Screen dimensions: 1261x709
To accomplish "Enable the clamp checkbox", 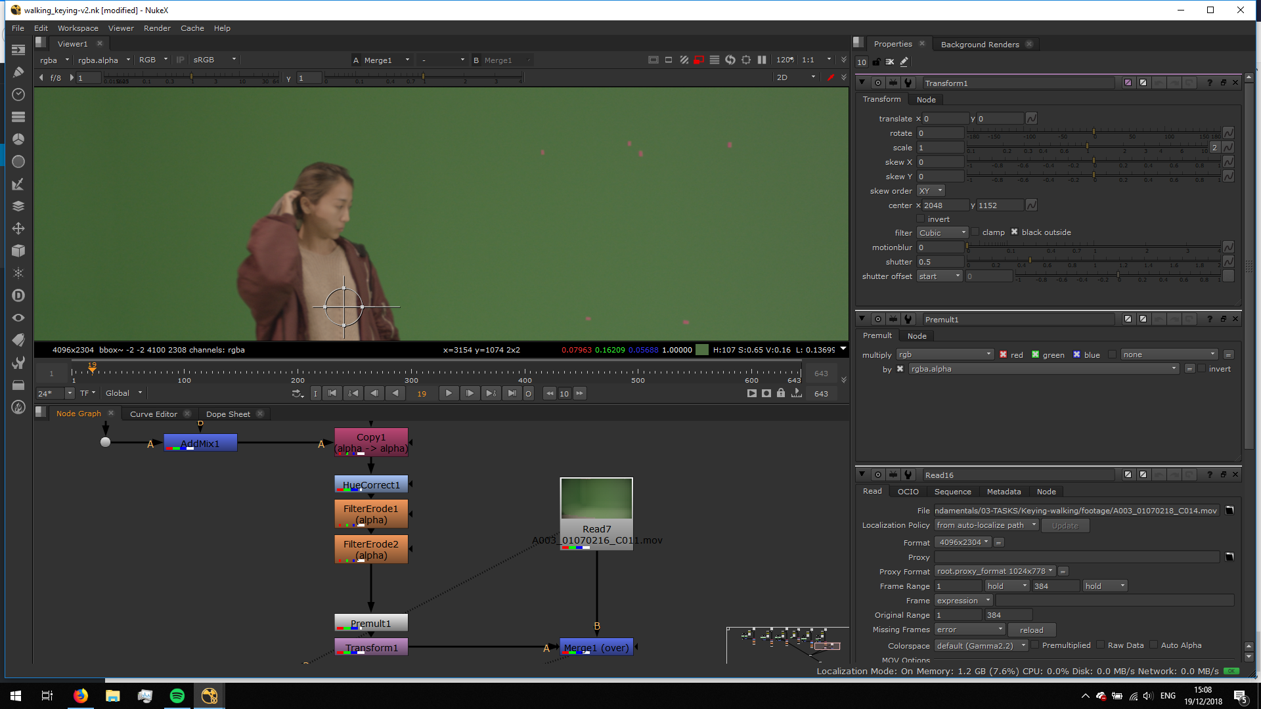I will point(975,232).
